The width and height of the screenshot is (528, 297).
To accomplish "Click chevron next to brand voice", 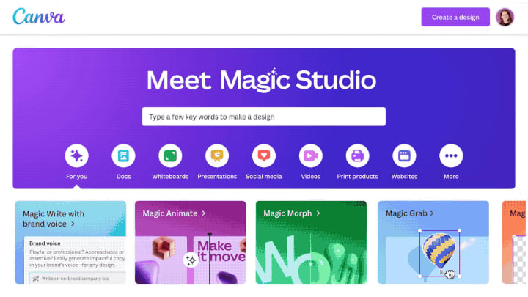I will 73,224.
